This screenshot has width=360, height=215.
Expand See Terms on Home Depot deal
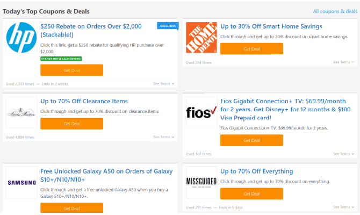point(344,62)
